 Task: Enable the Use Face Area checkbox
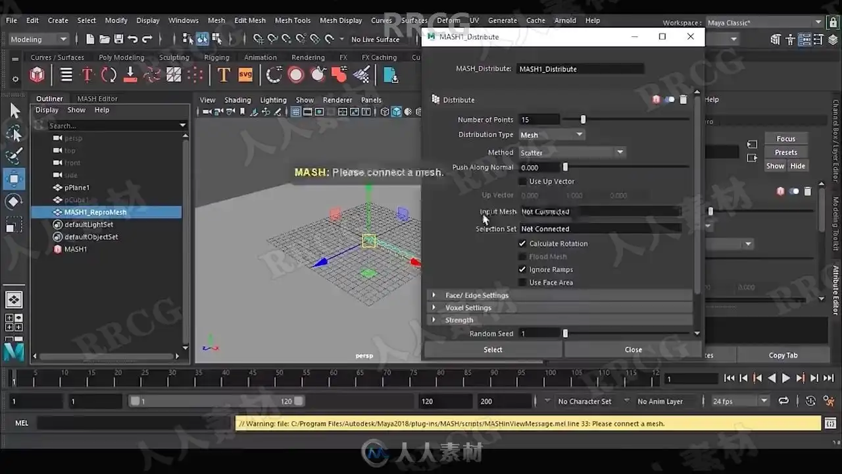click(523, 283)
